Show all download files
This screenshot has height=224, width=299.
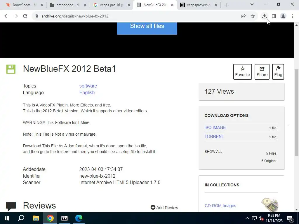click(213, 152)
